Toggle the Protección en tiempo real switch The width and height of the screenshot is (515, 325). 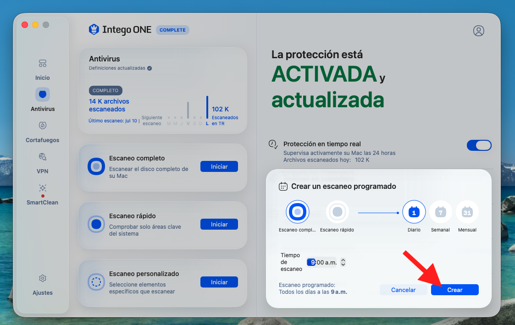479,145
